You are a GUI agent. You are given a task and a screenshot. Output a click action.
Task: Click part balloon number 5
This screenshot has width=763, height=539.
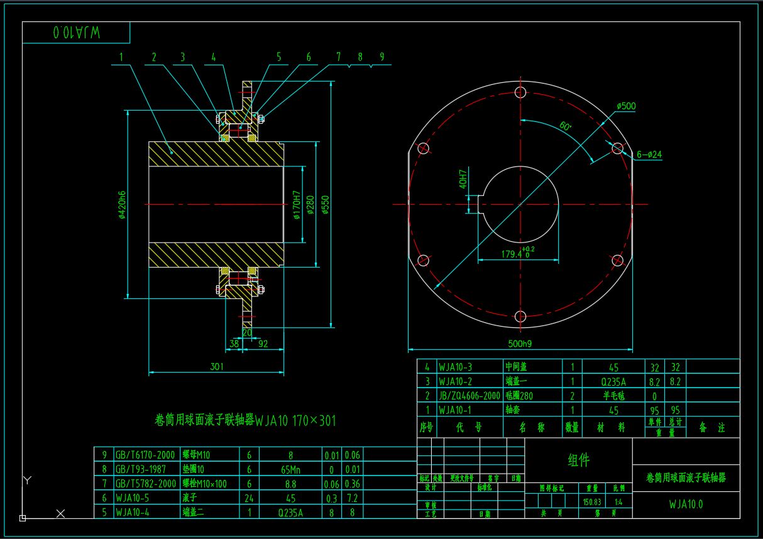[x=279, y=57]
